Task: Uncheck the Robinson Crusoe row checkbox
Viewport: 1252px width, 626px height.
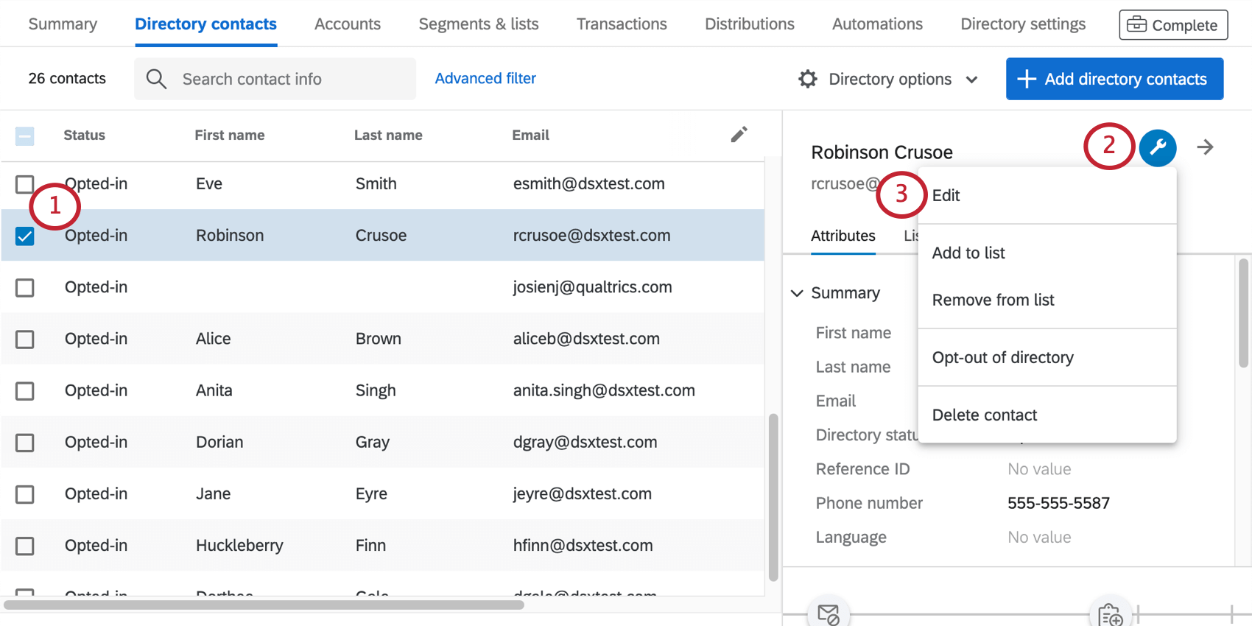Action: coord(24,236)
